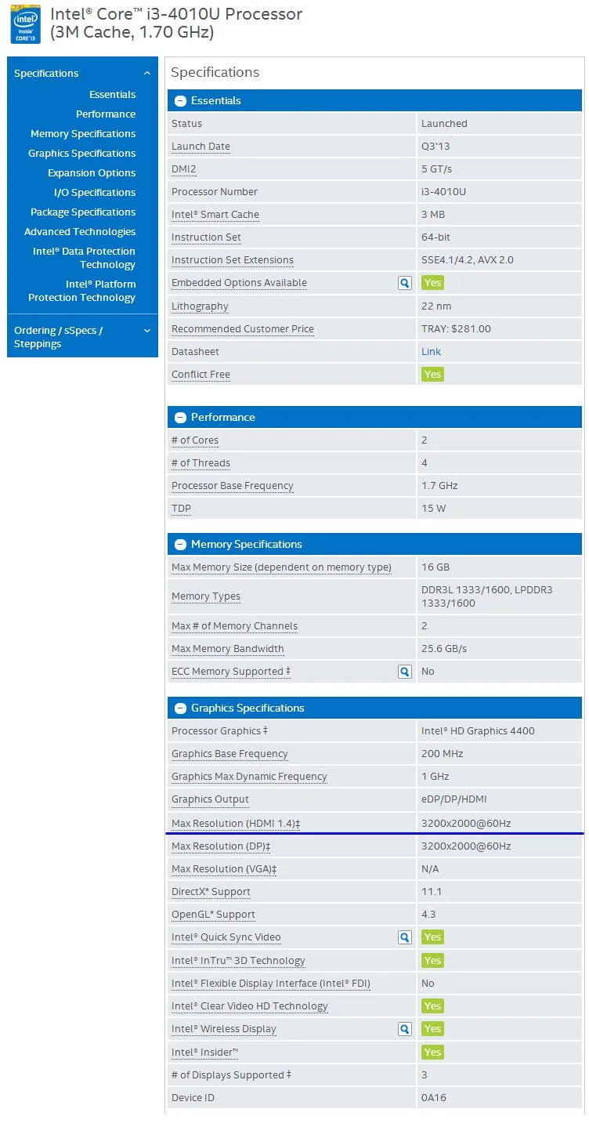Click the Graphics Max Dynamic Frequency label
The height and width of the screenshot is (1127, 589).
click(249, 777)
